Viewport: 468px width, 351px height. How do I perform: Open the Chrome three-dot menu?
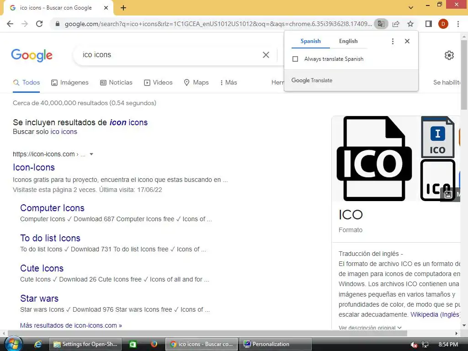point(458,24)
